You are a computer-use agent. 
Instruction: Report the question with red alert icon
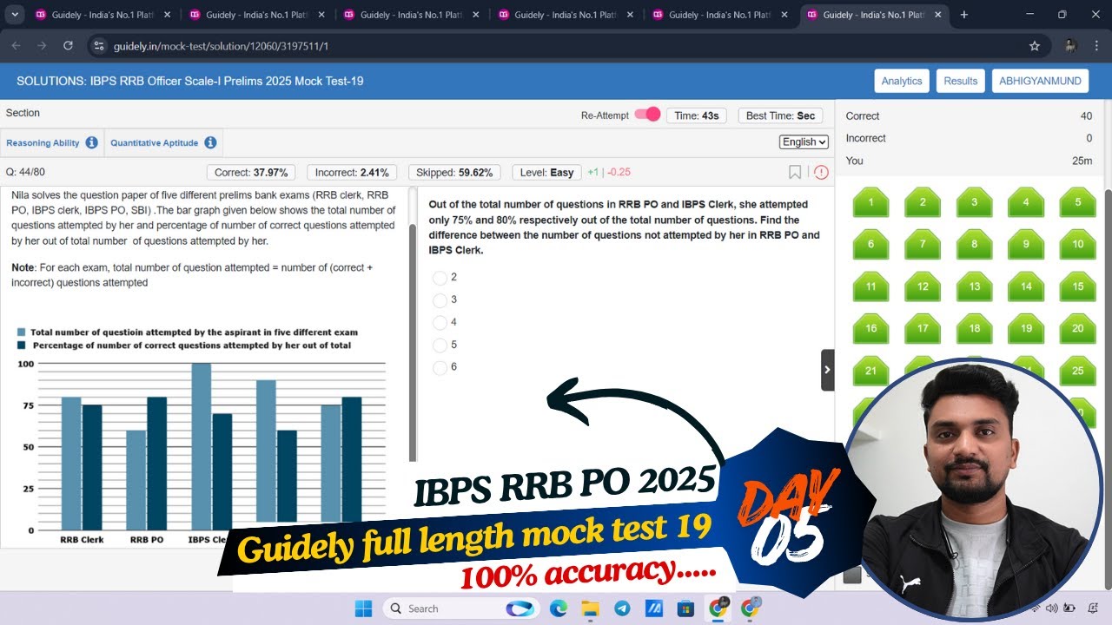click(821, 172)
